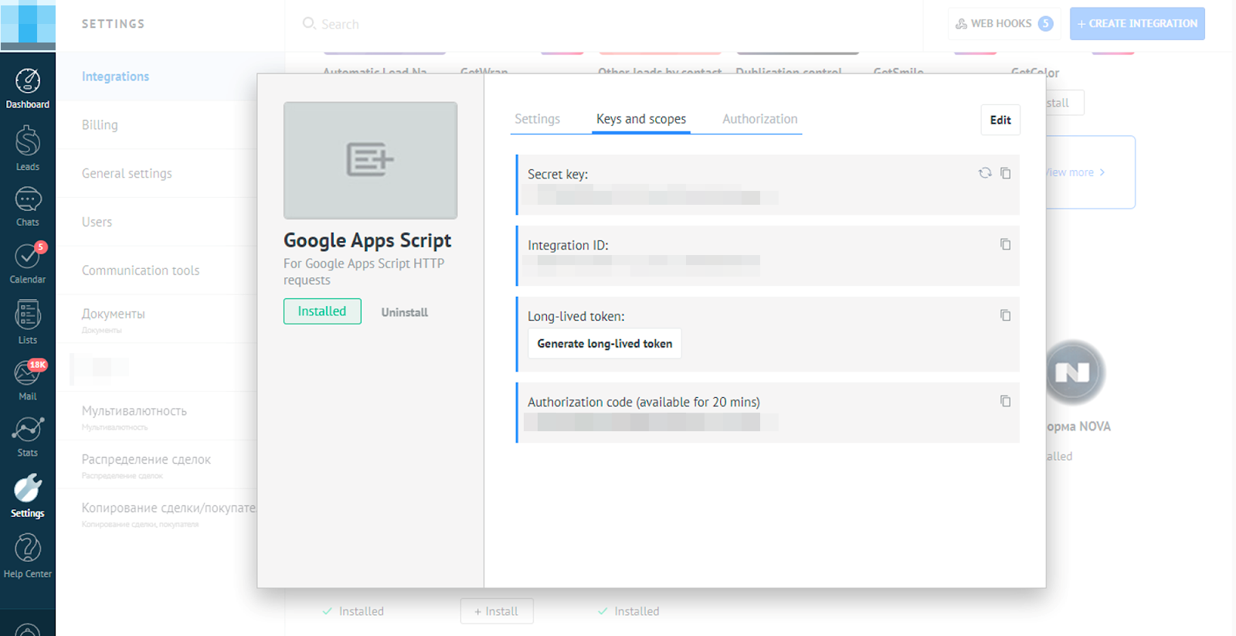
Task: Click the magnifier icon in the Search bar
Action: click(x=309, y=24)
